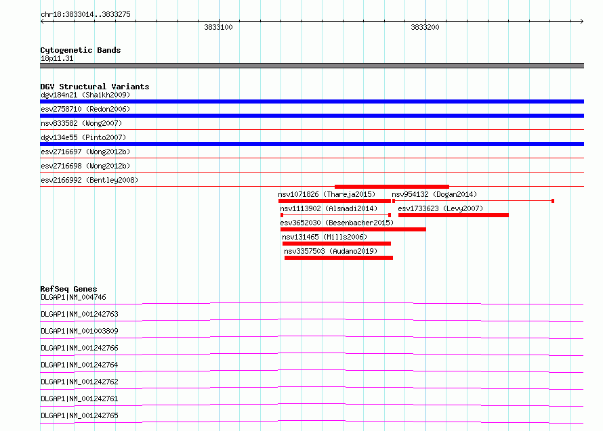Viewport: 603px width, 431px height.
Task: Select the Cytogenetic Bands track title
Action: tap(81, 50)
